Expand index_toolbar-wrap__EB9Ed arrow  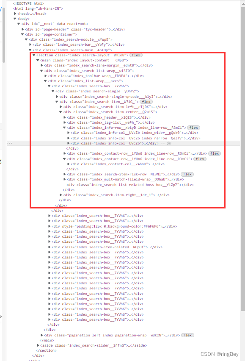pos(46,76)
